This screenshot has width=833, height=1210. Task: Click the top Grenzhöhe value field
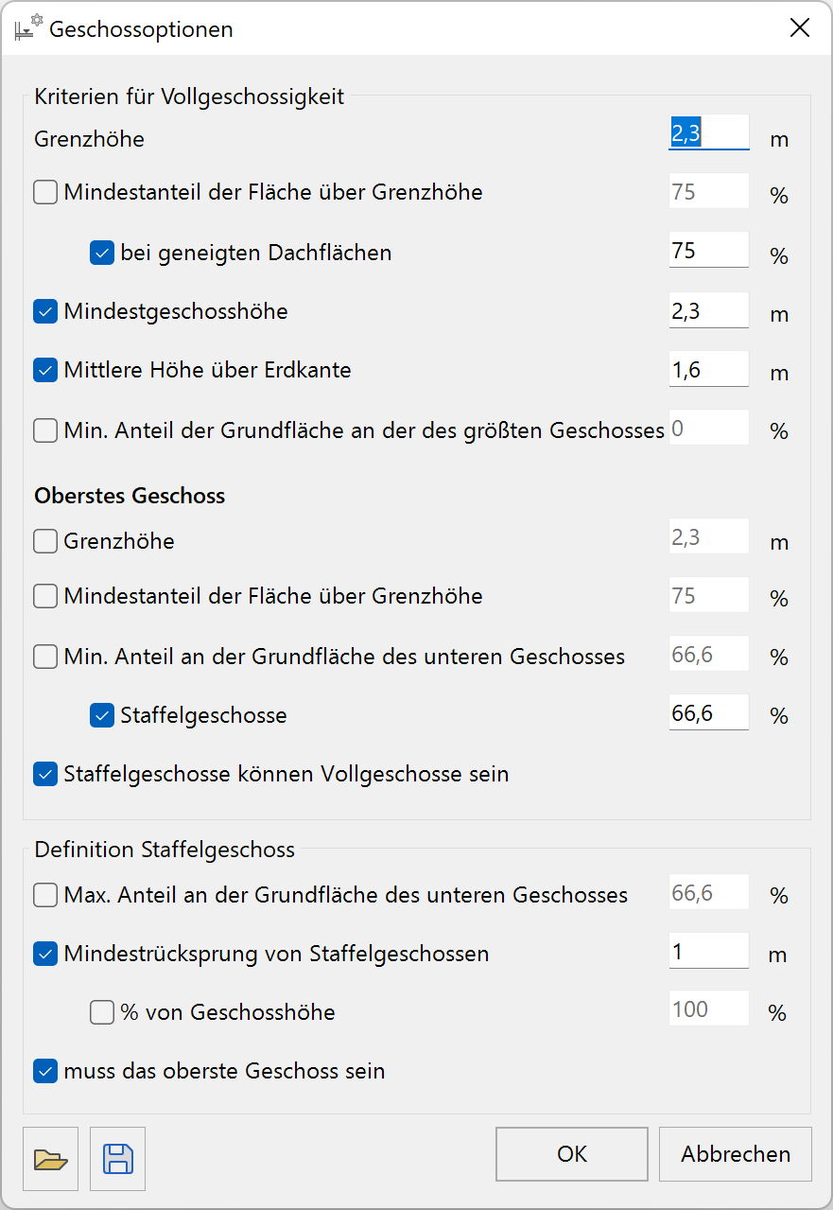click(x=709, y=133)
